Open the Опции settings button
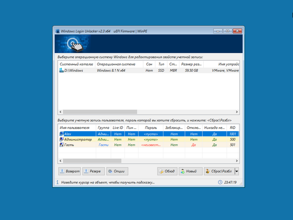The image size is (293, 220). [x=117, y=171]
